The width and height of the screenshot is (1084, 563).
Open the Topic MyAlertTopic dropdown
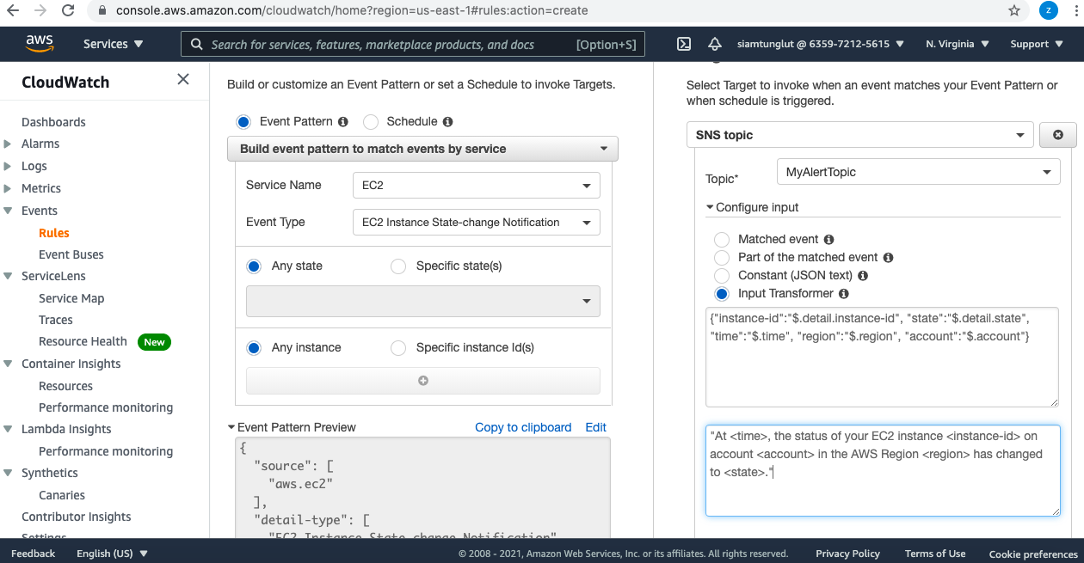pos(918,172)
